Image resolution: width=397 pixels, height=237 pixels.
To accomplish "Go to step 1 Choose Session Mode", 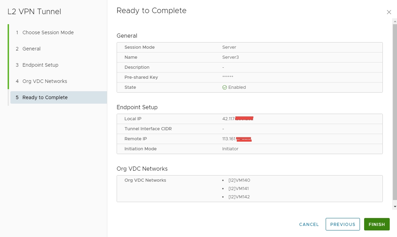I will pyautogui.click(x=48, y=32).
